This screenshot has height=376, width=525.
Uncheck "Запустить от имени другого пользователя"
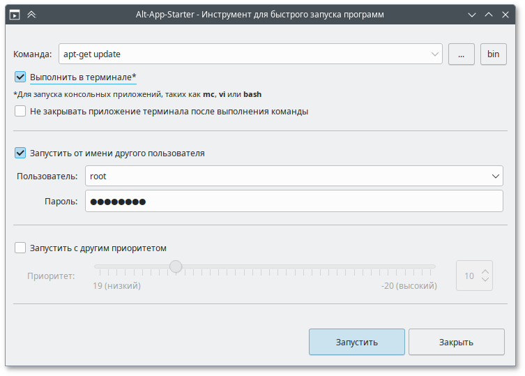click(x=20, y=153)
